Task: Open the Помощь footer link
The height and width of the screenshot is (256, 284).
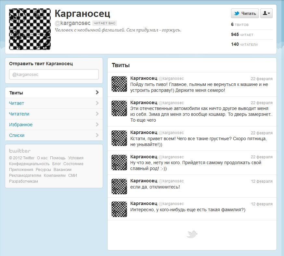Action: 58,158
